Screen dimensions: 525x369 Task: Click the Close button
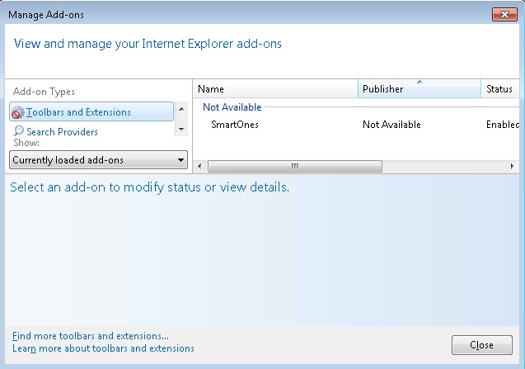coord(482,345)
